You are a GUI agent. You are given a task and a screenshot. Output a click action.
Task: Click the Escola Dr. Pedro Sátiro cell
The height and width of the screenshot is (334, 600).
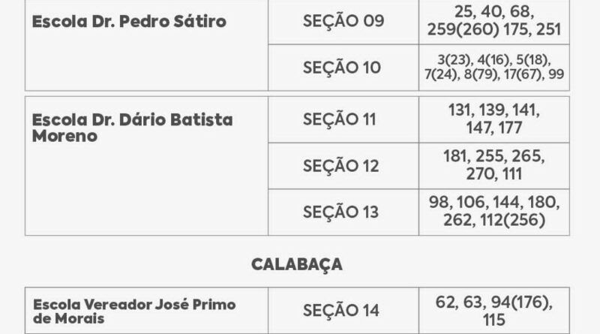[x=129, y=22]
